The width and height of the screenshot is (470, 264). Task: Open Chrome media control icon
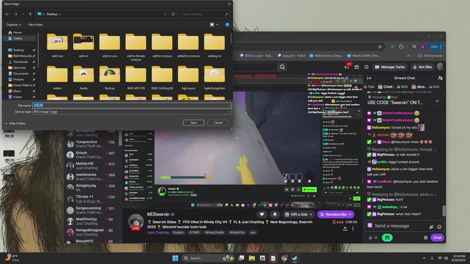414,47
